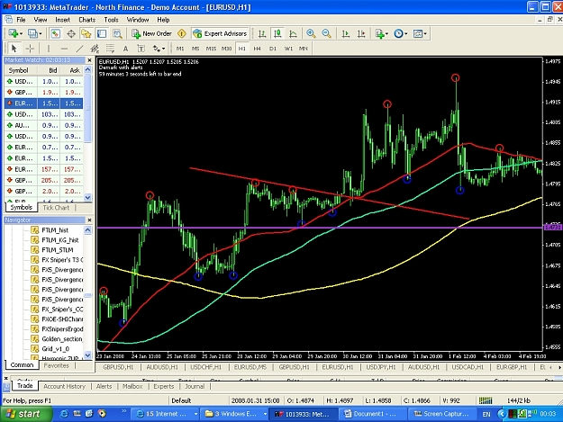The width and height of the screenshot is (563, 422).
Task: Open the Account History terminal tab
Action: 64,386
